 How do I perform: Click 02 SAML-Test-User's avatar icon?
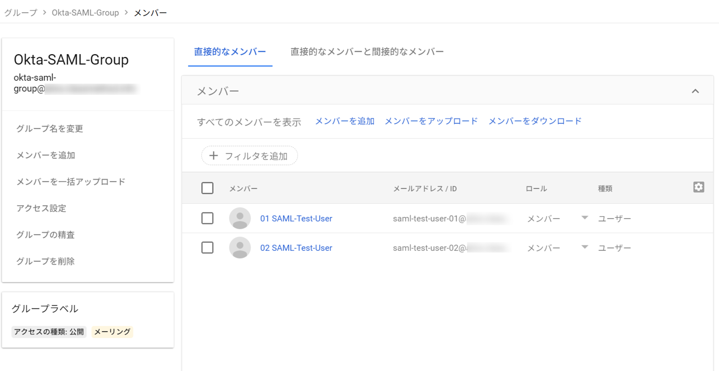(x=240, y=247)
